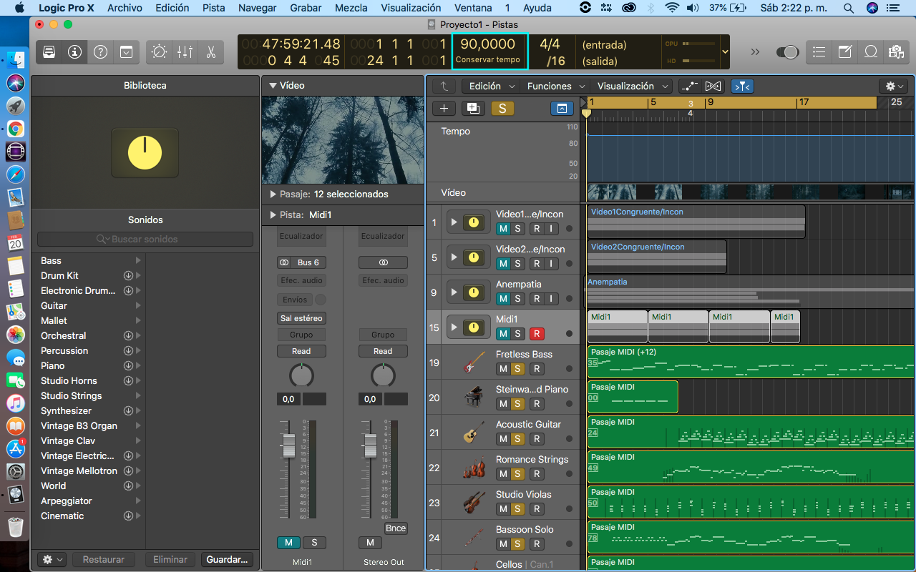Toggle the Inspector info button

(x=74, y=52)
